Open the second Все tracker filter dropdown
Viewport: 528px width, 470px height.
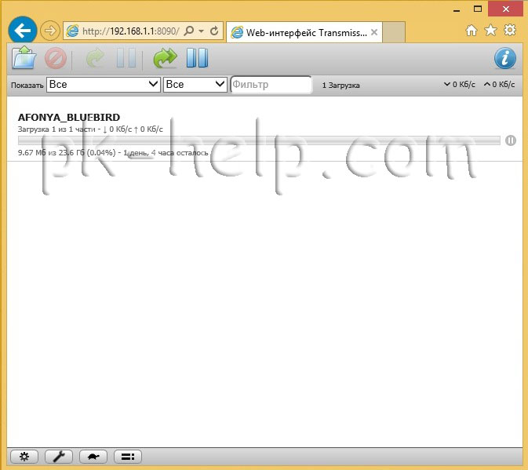coord(195,85)
